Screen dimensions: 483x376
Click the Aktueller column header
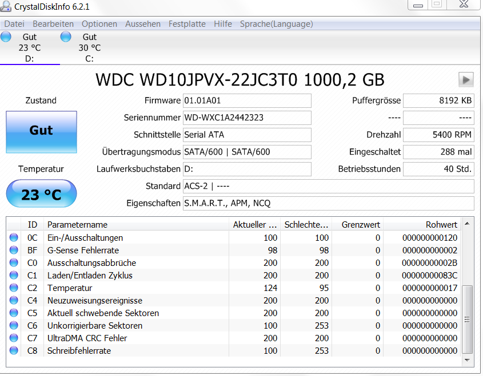(x=254, y=224)
